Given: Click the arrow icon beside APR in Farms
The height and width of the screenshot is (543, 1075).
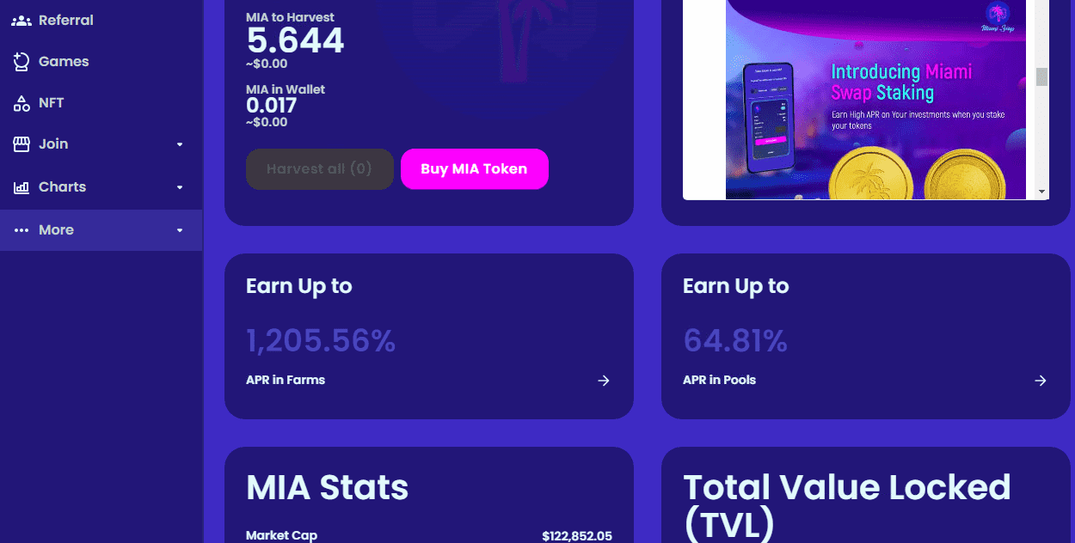Looking at the screenshot, I should tap(604, 381).
